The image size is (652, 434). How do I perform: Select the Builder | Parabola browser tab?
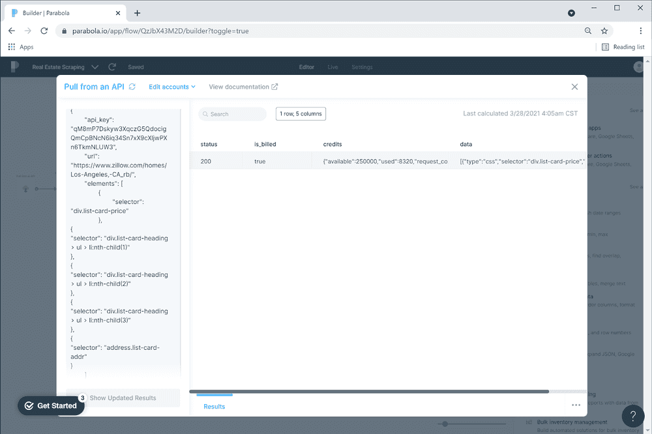pos(66,13)
